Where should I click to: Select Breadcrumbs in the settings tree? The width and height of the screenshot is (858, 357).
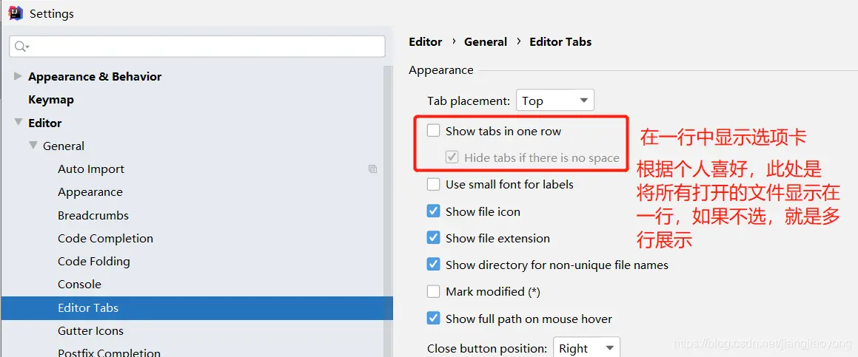click(x=93, y=215)
